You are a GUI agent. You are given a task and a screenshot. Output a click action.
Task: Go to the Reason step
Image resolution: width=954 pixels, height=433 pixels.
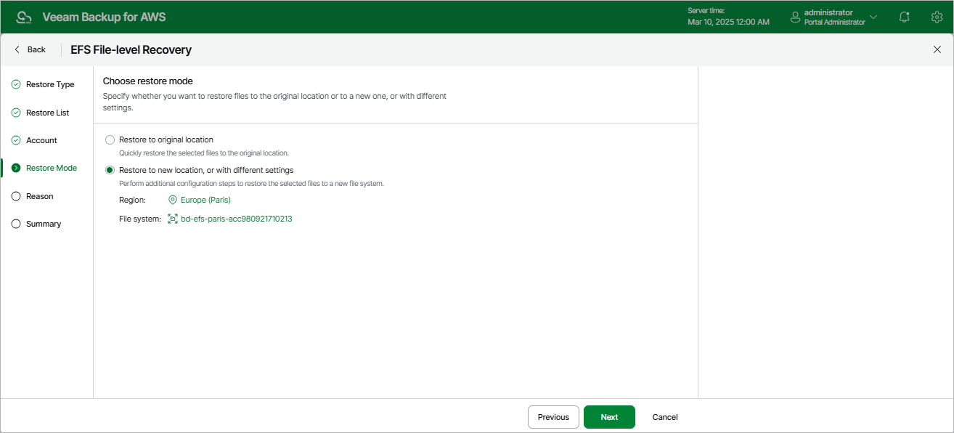[x=39, y=196]
